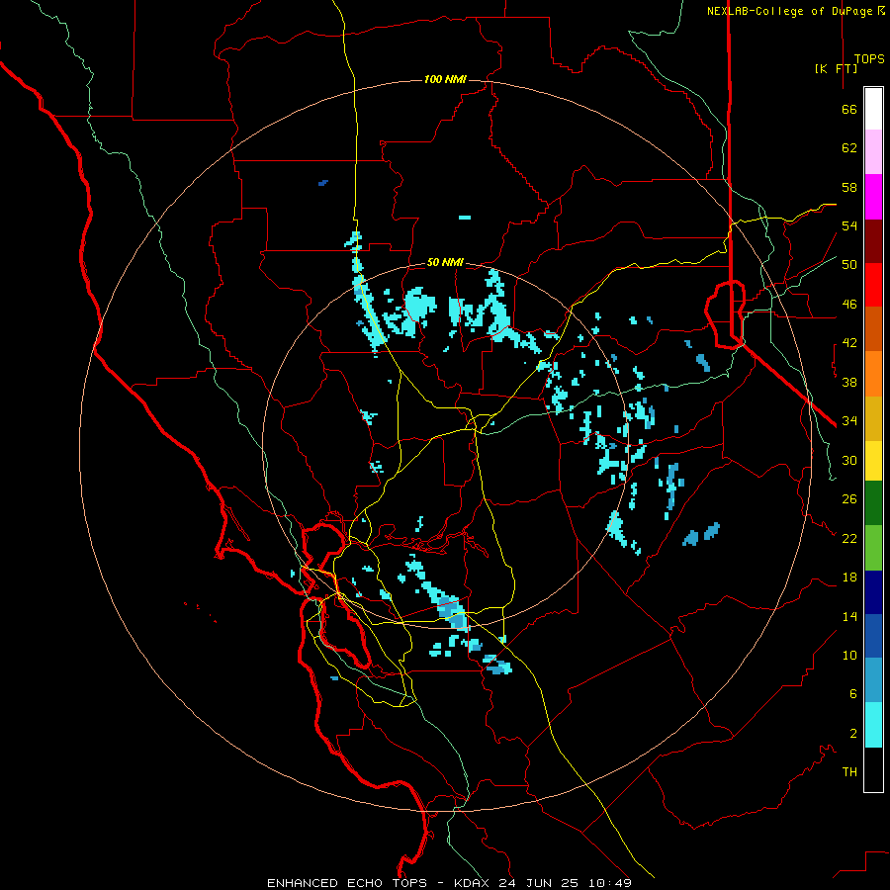Viewport: 890px width, 890px height.
Task: Click the '54' legend value
Action: 849,225
